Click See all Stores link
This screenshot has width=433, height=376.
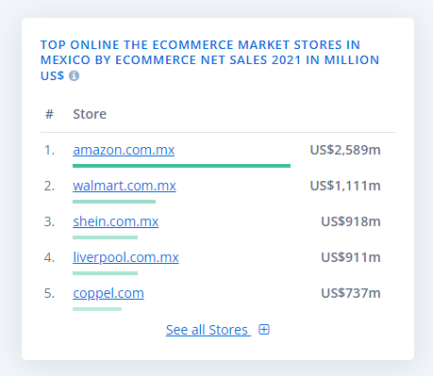pyautogui.click(x=208, y=330)
